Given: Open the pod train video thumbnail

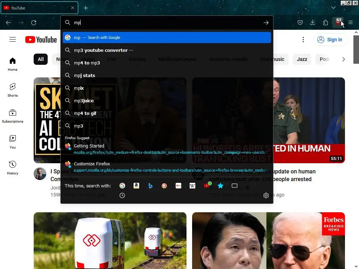Looking at the screenshot, I should [110, 240].
